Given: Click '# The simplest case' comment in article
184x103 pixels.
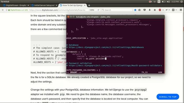Looking at the screenshot, I should pos(50,48).
